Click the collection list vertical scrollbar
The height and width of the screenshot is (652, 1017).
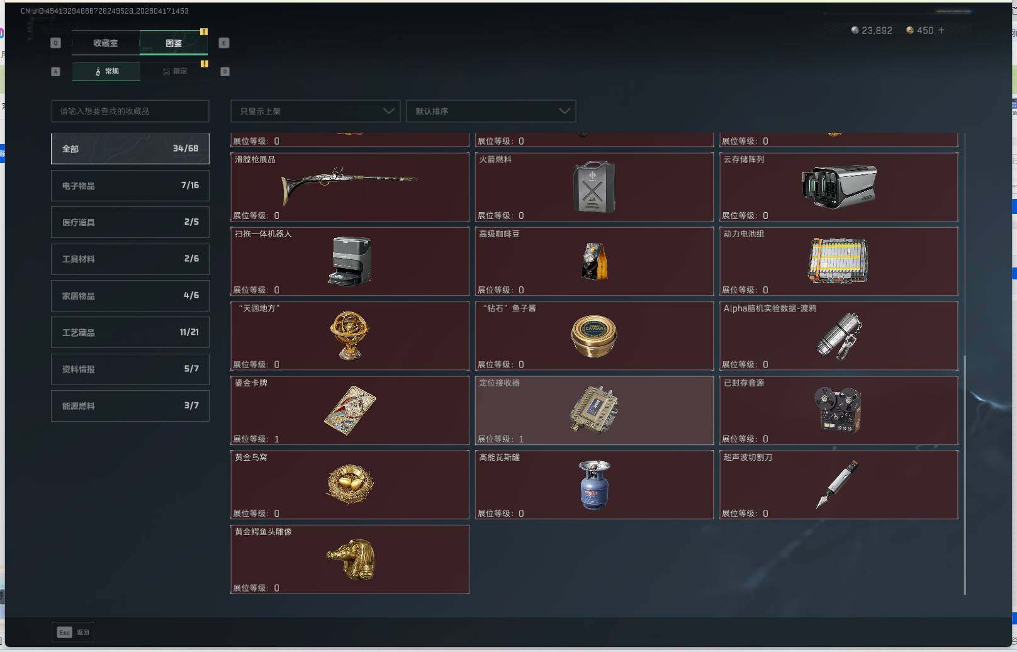(965, 475)
